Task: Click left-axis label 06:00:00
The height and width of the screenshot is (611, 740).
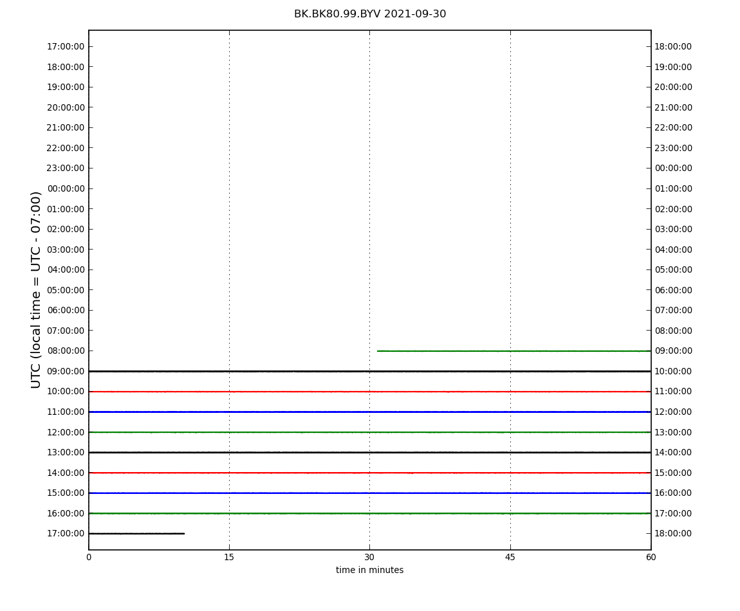Action: [66, 311]
